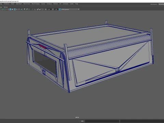Click the MEL script type button

[82, 121]
